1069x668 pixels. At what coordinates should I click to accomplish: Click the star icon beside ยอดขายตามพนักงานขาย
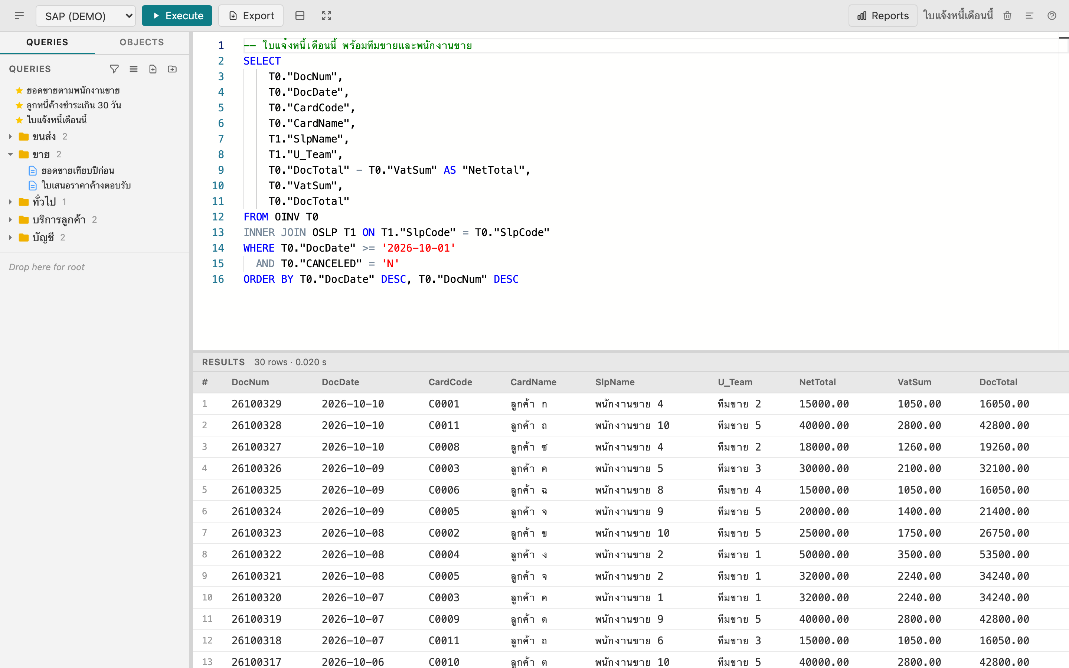coord(19,91)
